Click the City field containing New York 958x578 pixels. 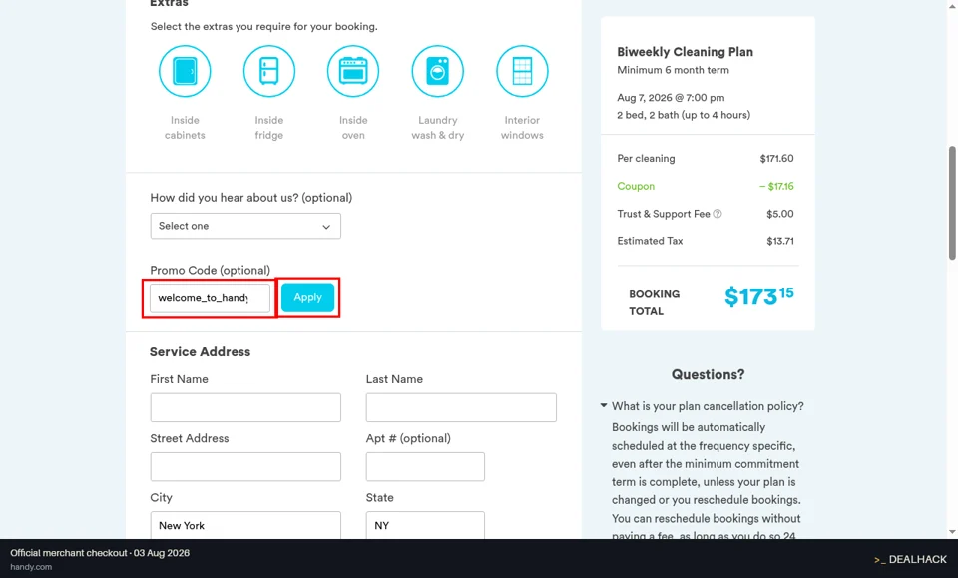click(x=245, y=525)
